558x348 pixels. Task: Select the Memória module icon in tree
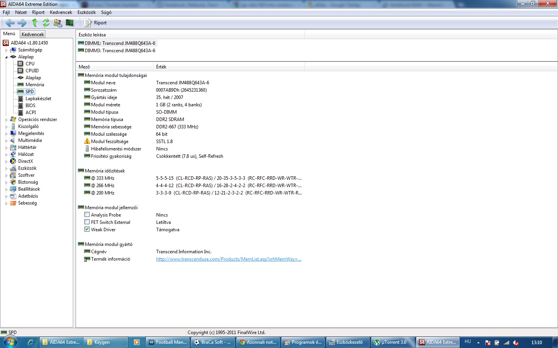pyautogui.click(x=21, y=85)
